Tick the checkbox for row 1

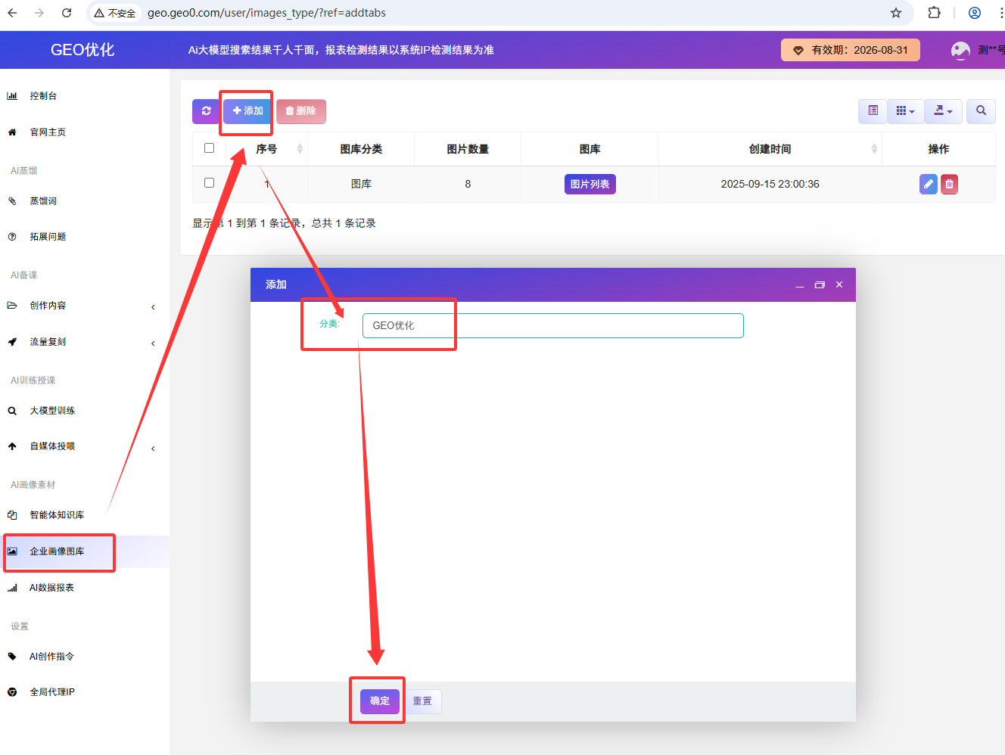[x=210, y=183]
